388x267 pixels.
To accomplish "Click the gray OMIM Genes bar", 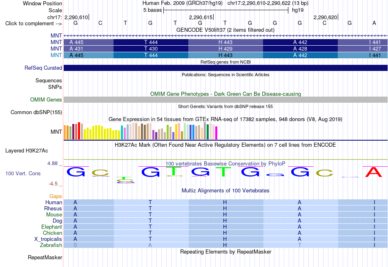I will pyautogui.click(x=225, y=99).
